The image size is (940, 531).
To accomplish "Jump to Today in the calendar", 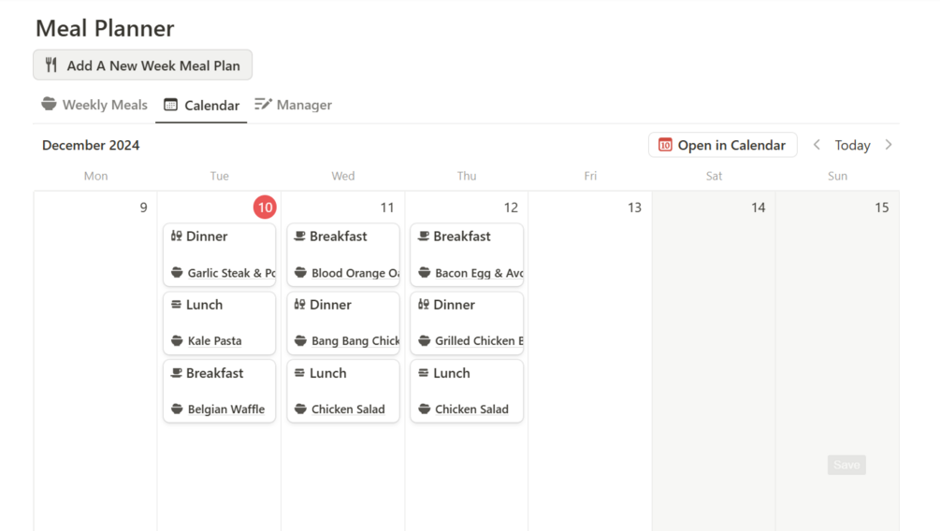I will tap(852, 145).
